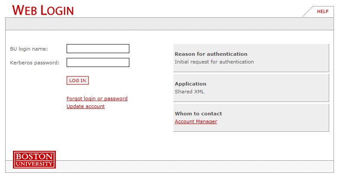Click the 'BU login name:' label

(29, 49)
